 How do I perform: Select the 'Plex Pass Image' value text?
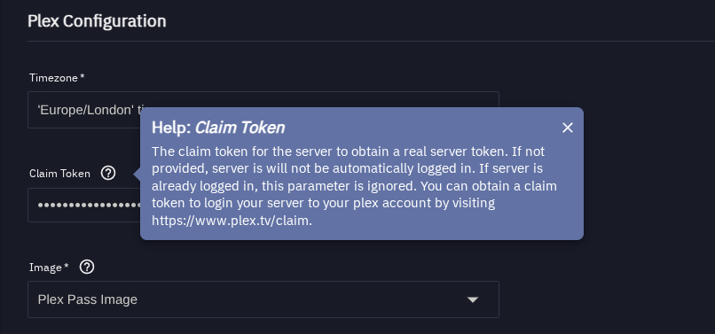coord(88,299)
